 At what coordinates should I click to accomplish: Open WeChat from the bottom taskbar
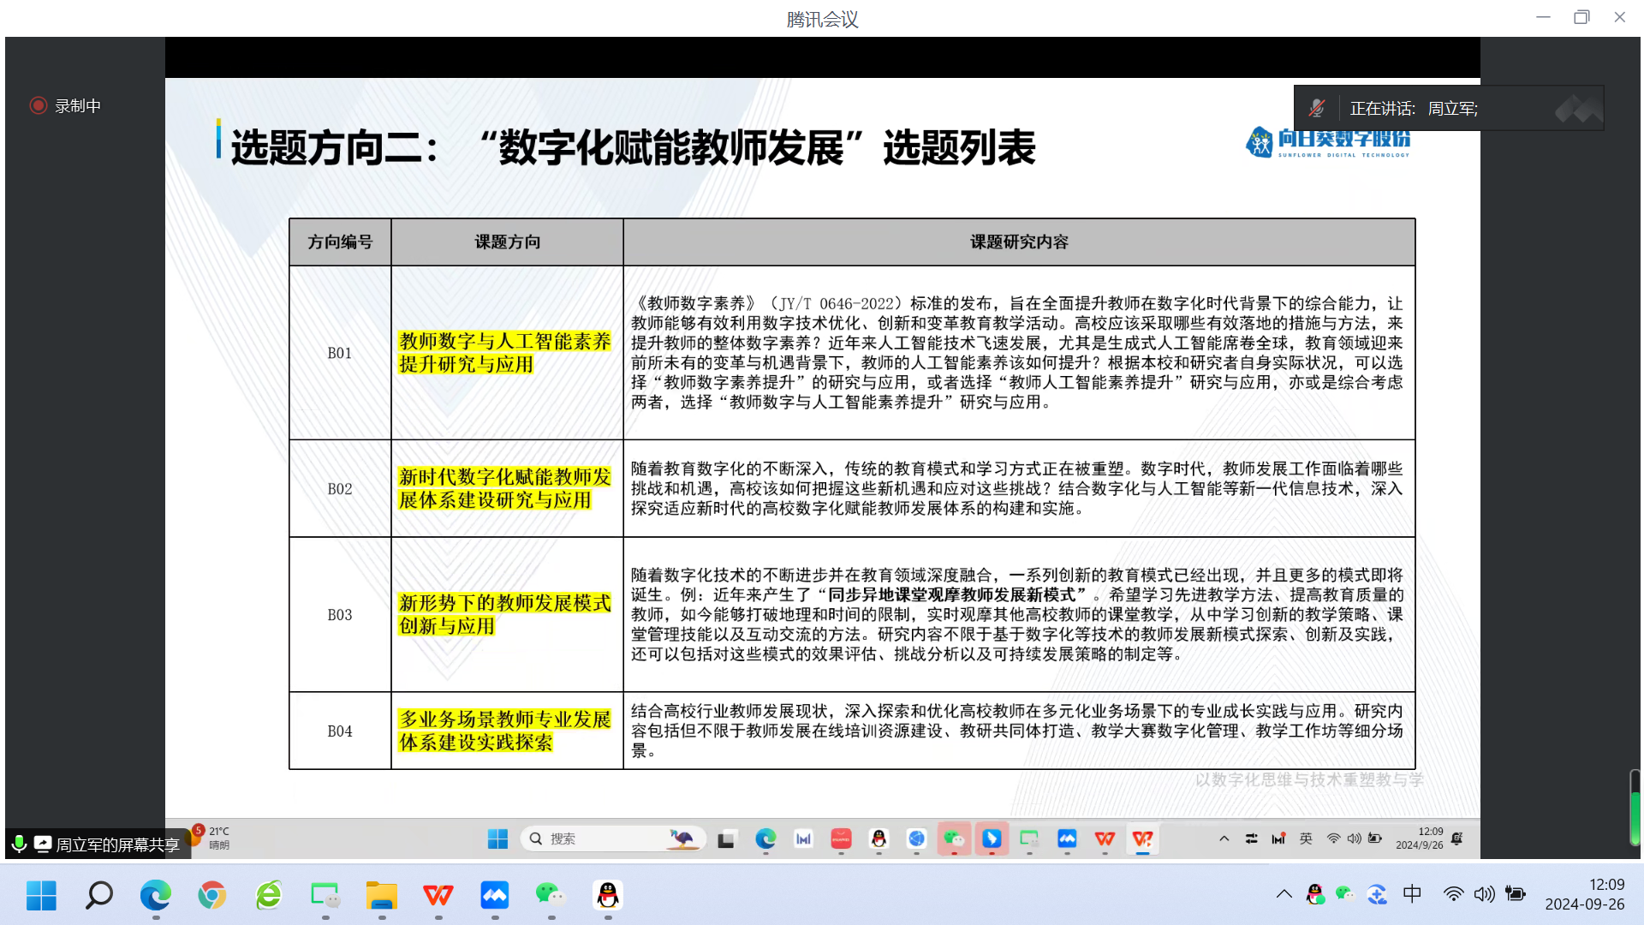[551, 896]
